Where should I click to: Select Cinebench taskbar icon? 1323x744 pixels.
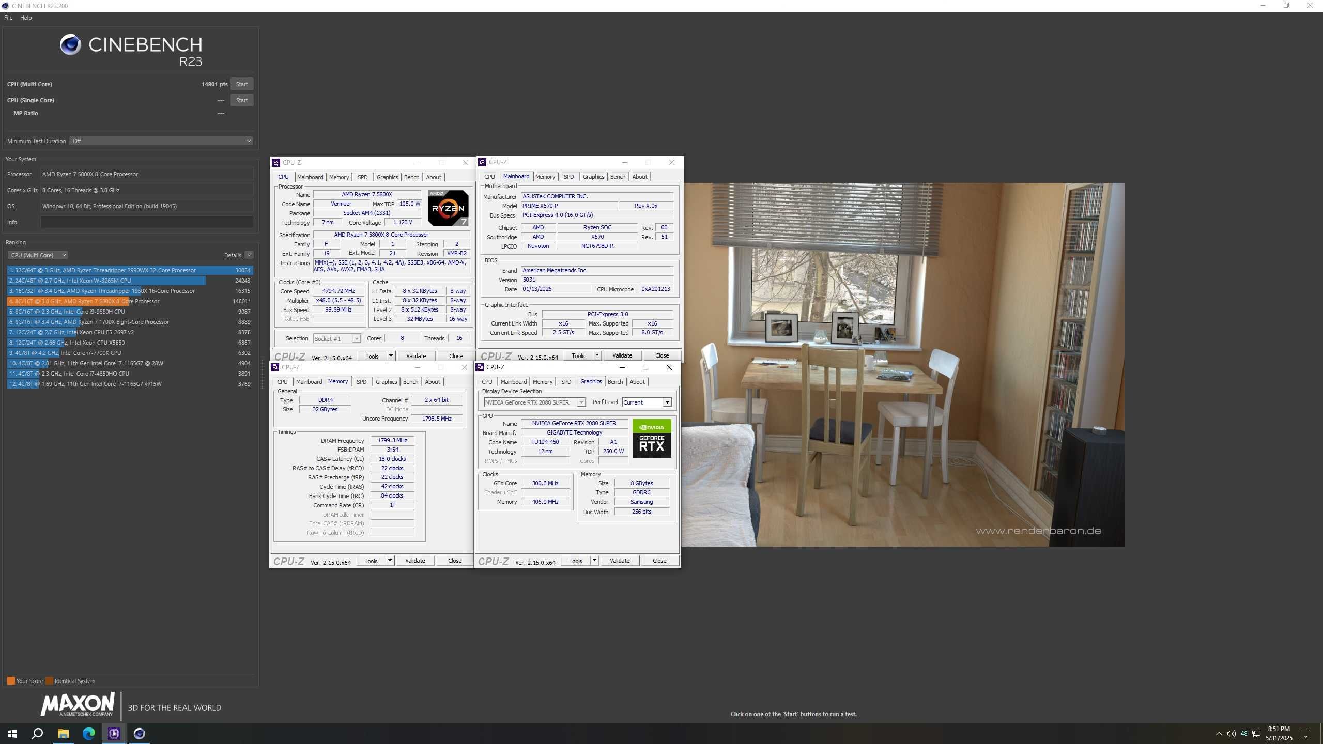[140, 733]
